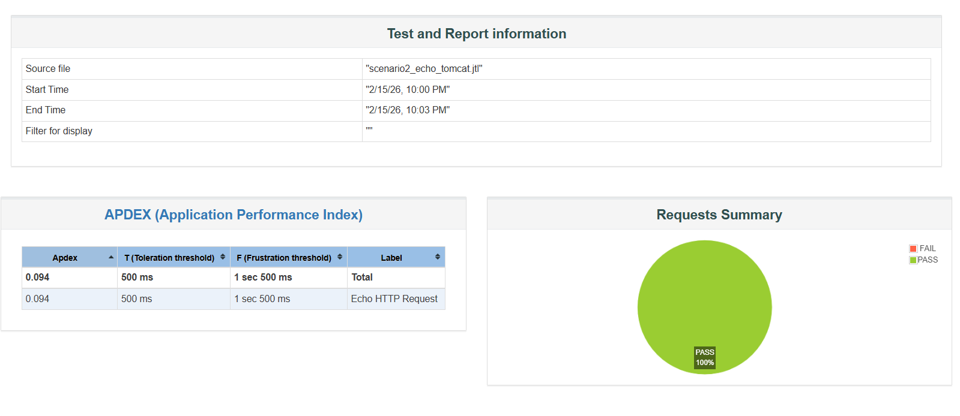Select Total row 1 sec 500 ms cell
The width and height of the screenshot is (960, 416).
[x=289, y=278]
